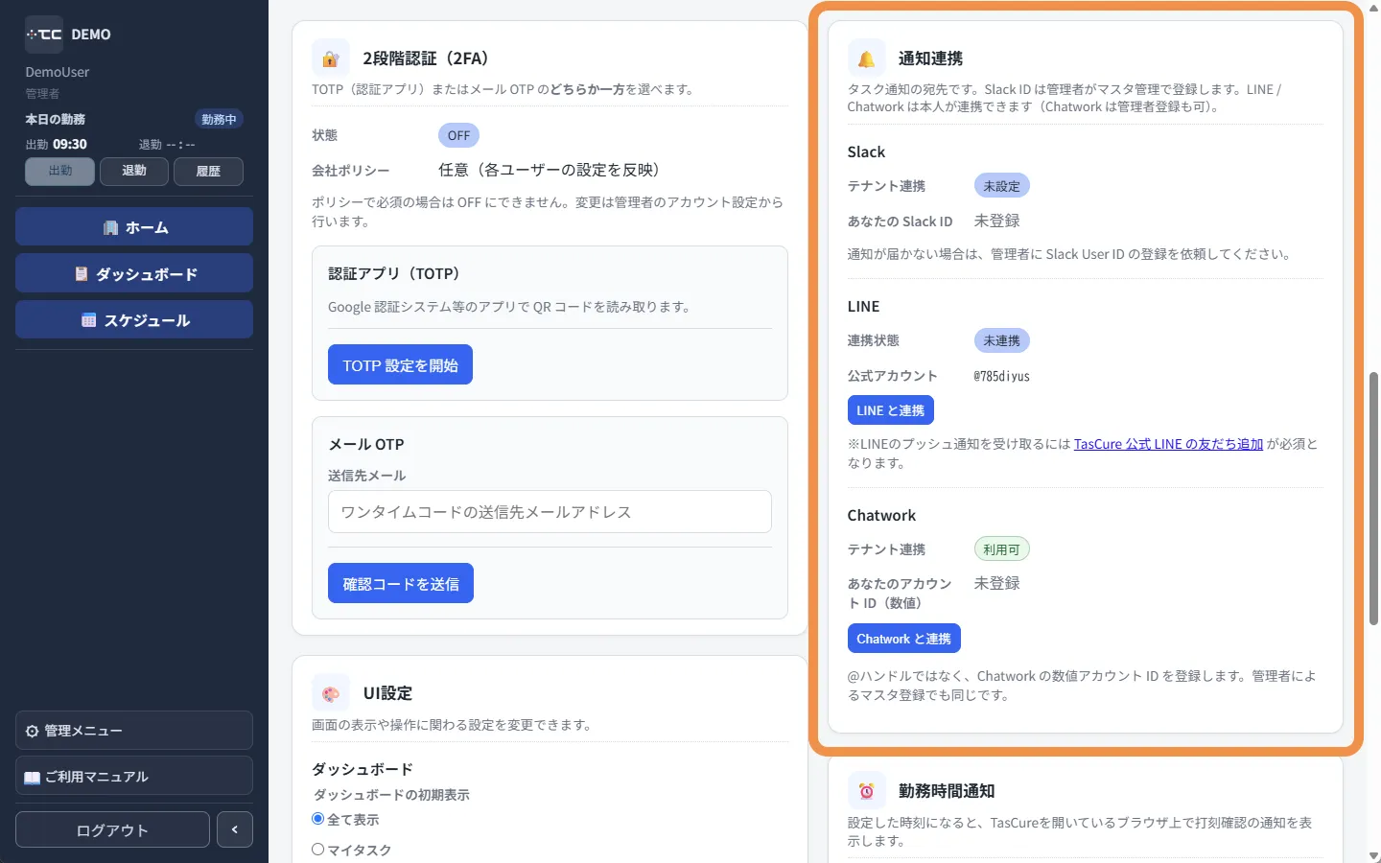Select the 全て表示 radio button
This screenshot has height=863, width=1381.
click(318, 819)
